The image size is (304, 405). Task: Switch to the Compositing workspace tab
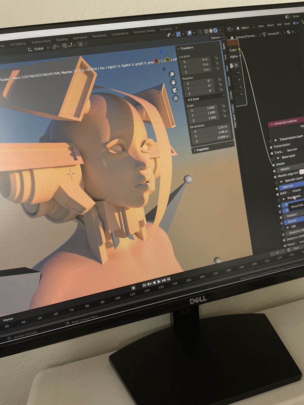pyautogui.click(x=120, y=33)
